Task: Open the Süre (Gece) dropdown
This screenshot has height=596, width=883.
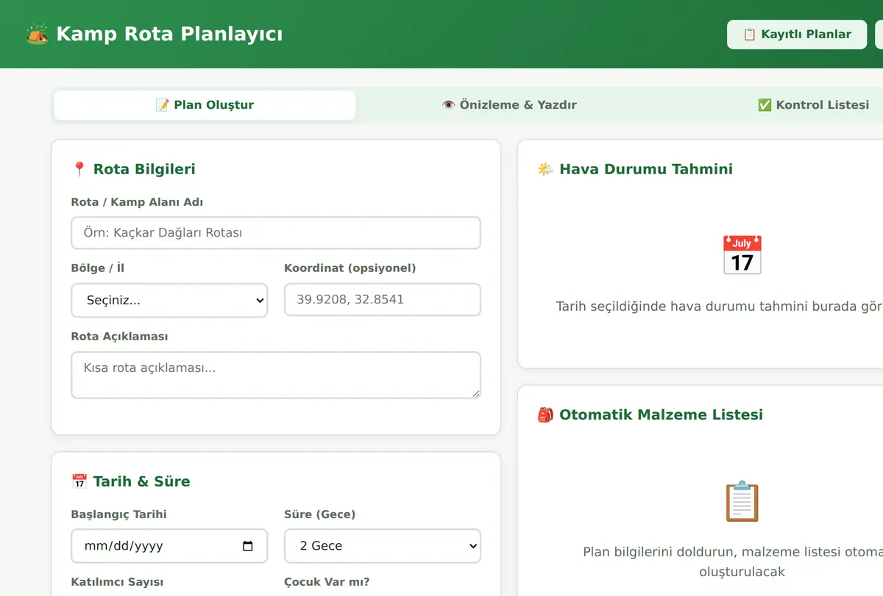Action: [383, 546]
